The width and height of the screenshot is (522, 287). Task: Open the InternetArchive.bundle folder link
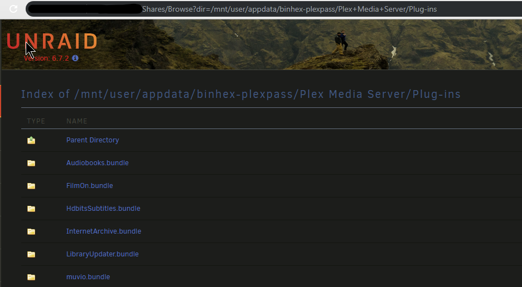(104, 231)
